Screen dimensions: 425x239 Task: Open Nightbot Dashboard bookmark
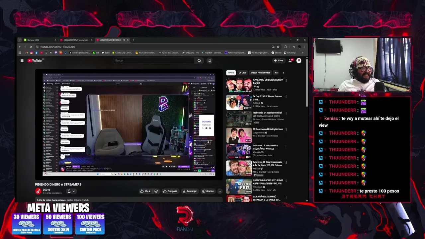212,53
